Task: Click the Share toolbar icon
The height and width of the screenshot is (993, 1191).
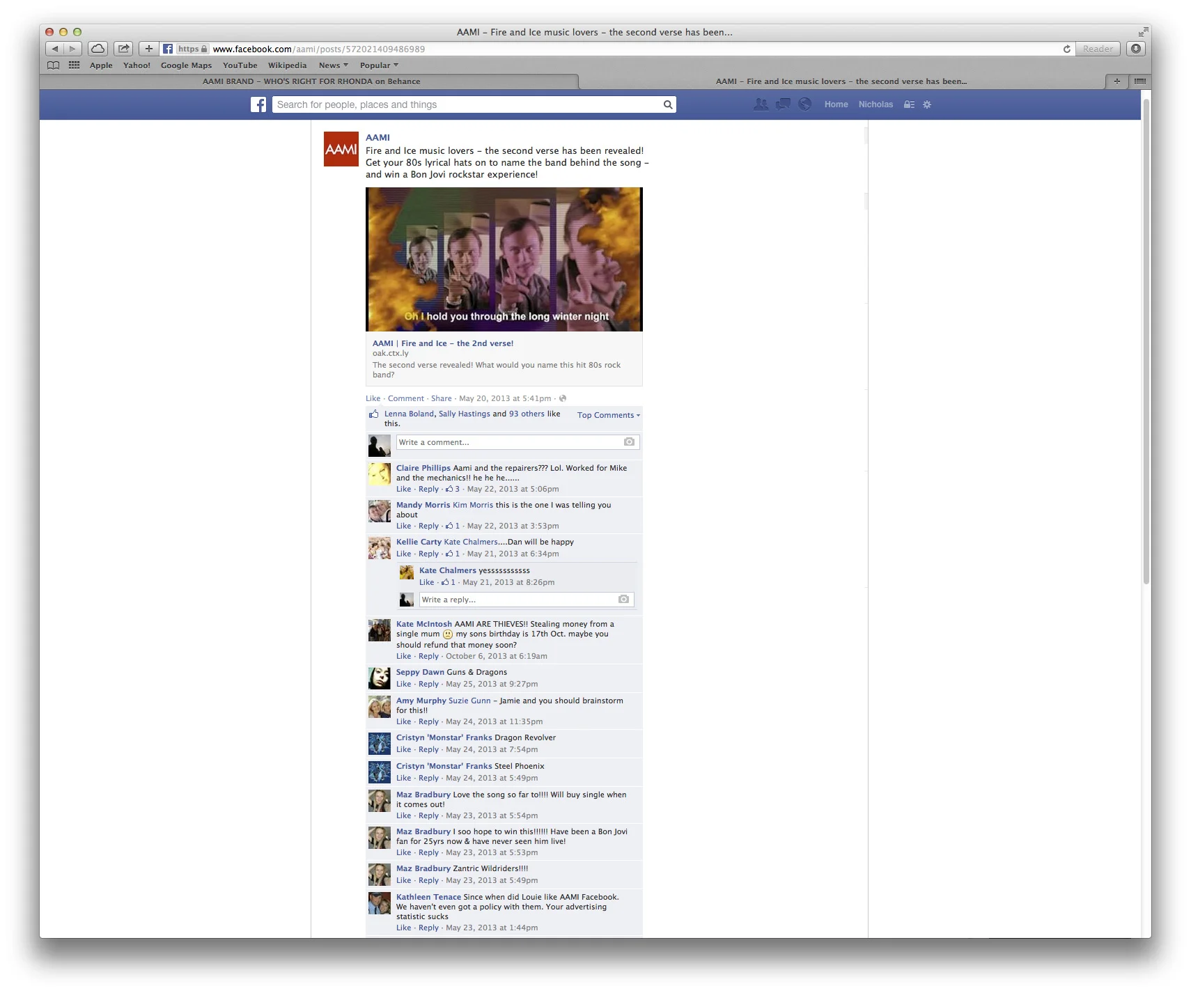Action: click(x=123, y=49)
